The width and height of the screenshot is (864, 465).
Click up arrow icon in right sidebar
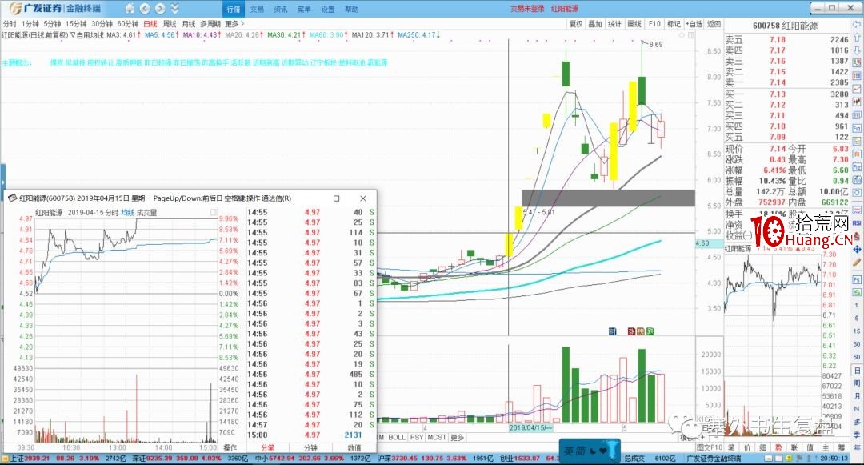tap(857, 38)
